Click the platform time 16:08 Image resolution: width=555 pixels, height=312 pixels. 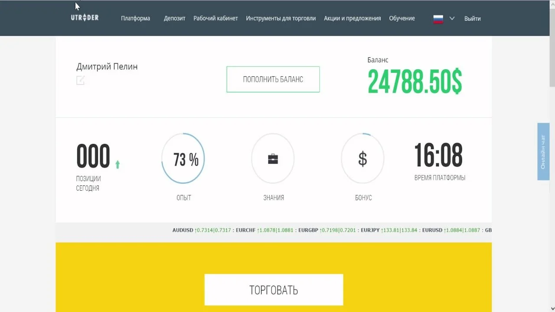click(x=439, y=156)
